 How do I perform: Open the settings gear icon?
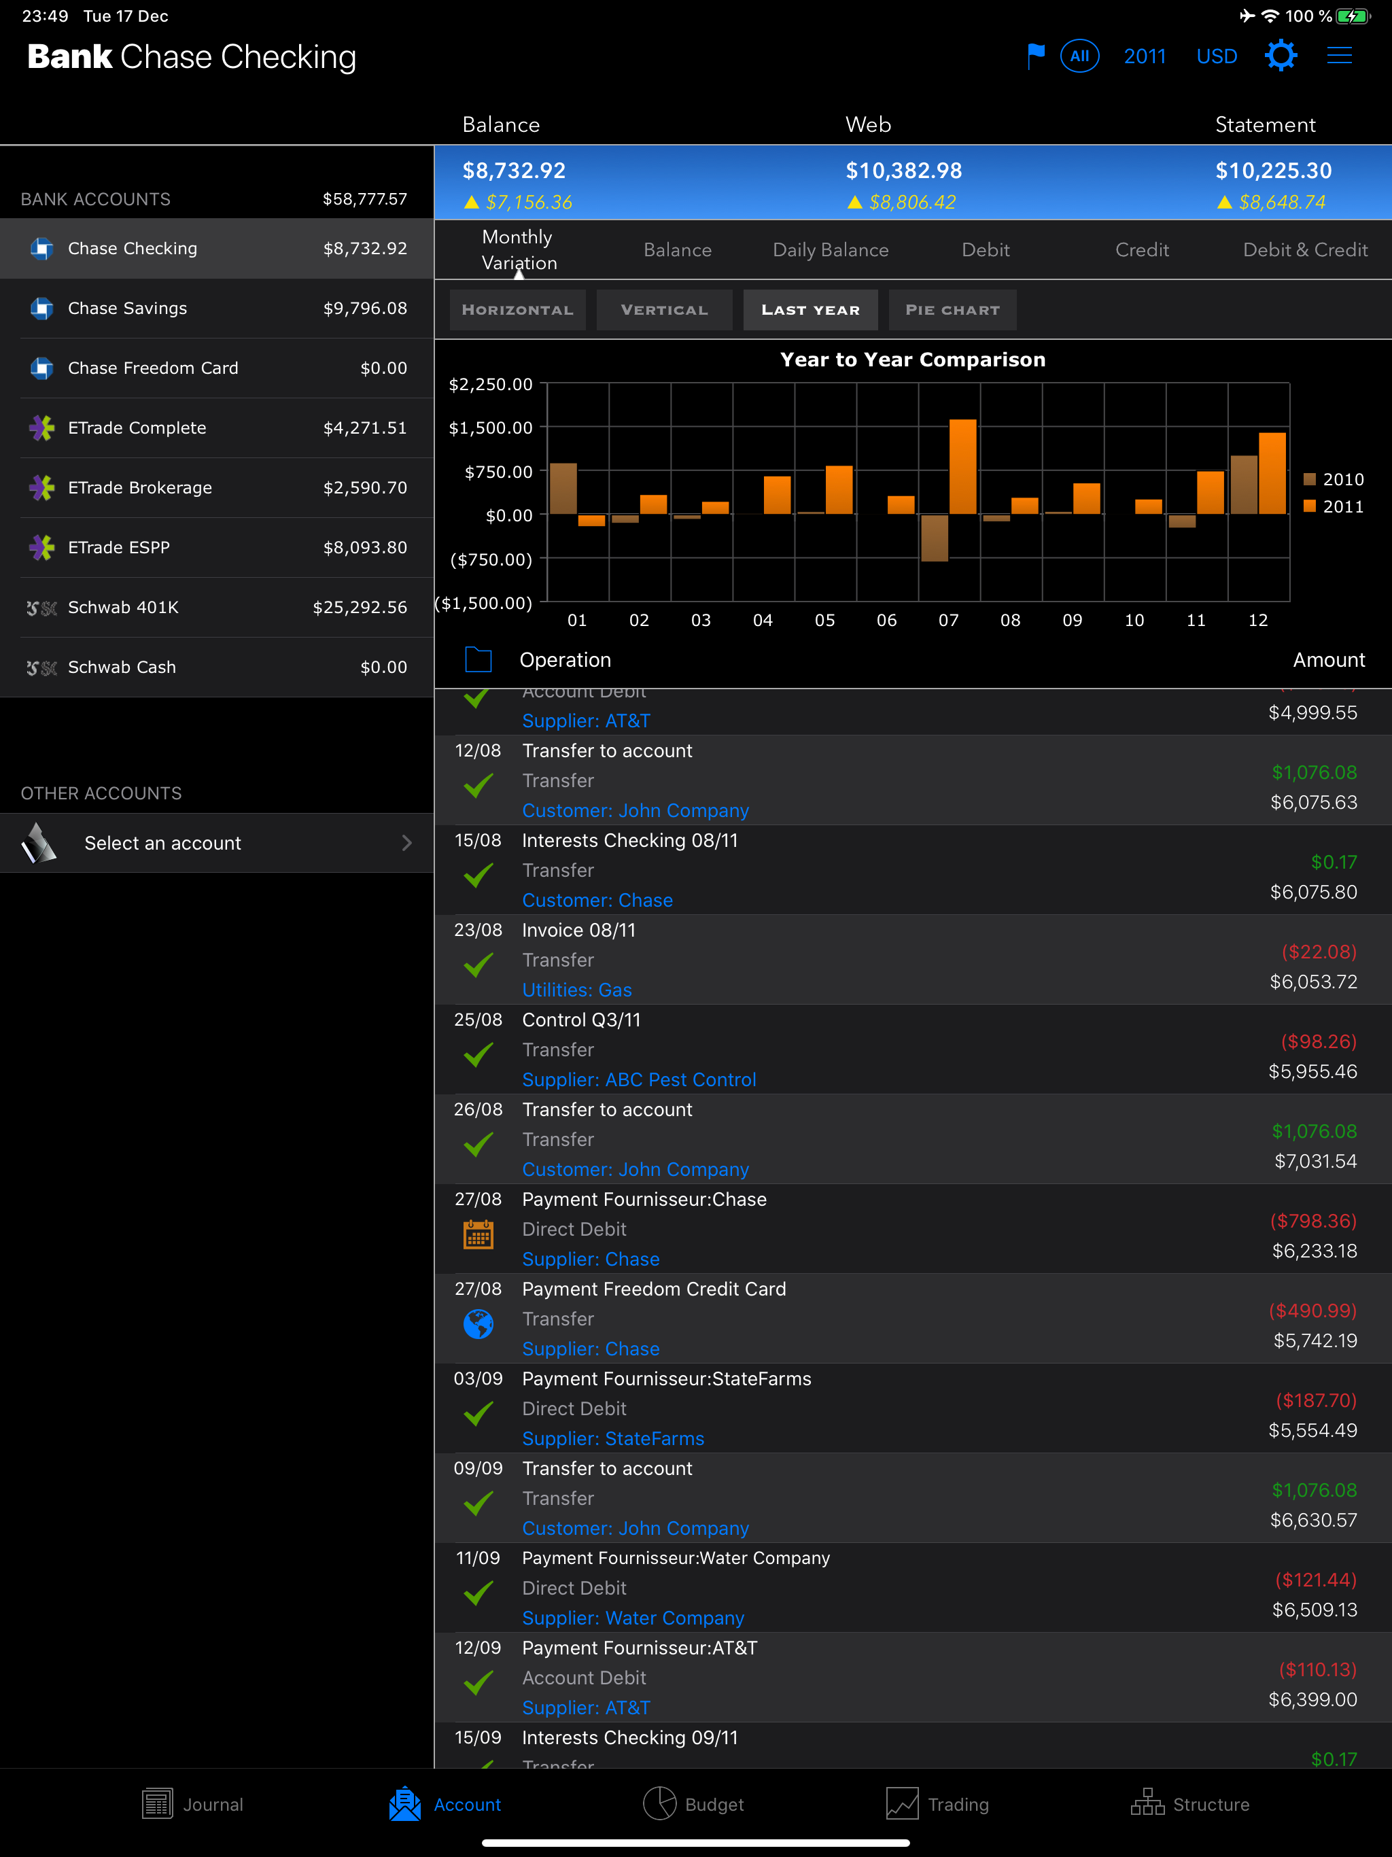click(1281, 56)
